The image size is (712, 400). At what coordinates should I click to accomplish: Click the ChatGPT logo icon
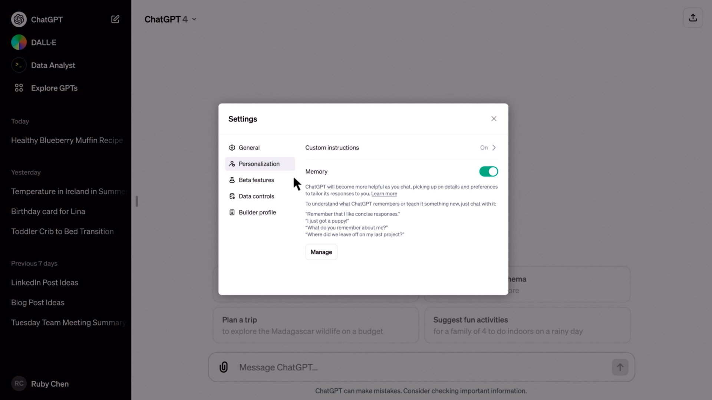19,20
